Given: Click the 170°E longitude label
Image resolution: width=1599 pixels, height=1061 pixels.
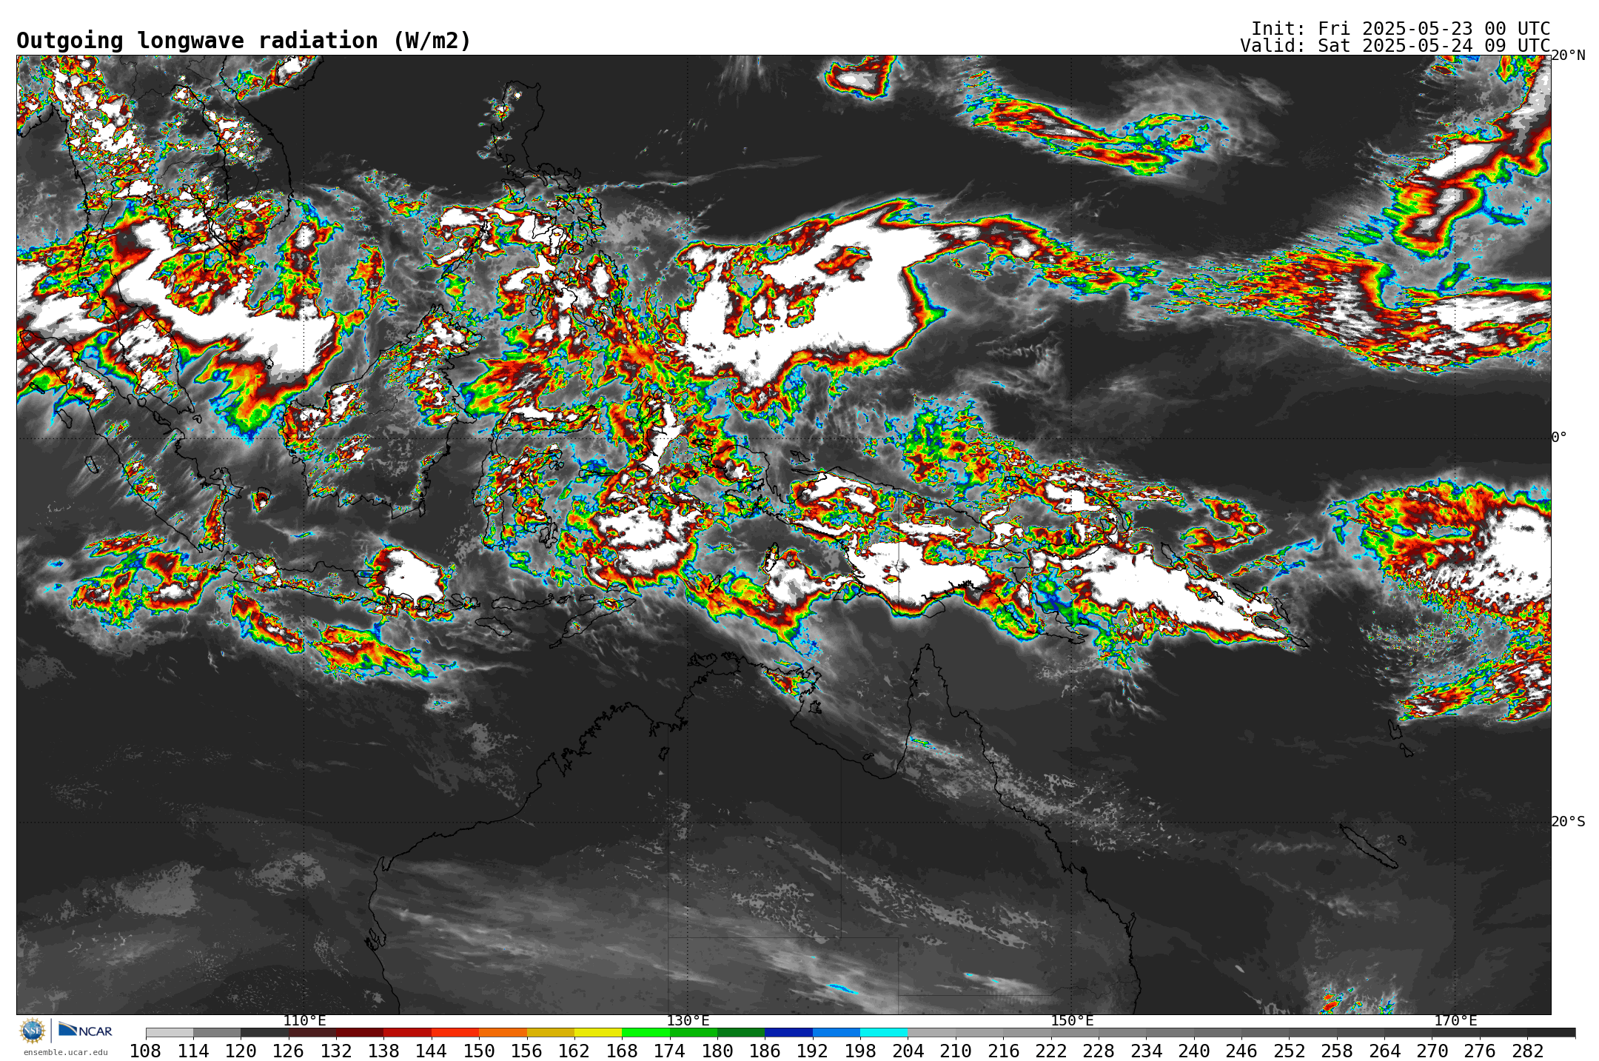Looking at the screenshot, I should [x=1455, y=1021].
